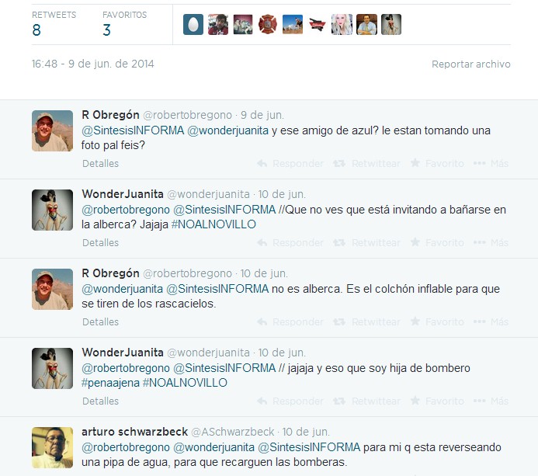Retweet WonderJuanita's hija de bombero tweet
Viewport: 538px width, 476px height.
click(x=366, y=401)
